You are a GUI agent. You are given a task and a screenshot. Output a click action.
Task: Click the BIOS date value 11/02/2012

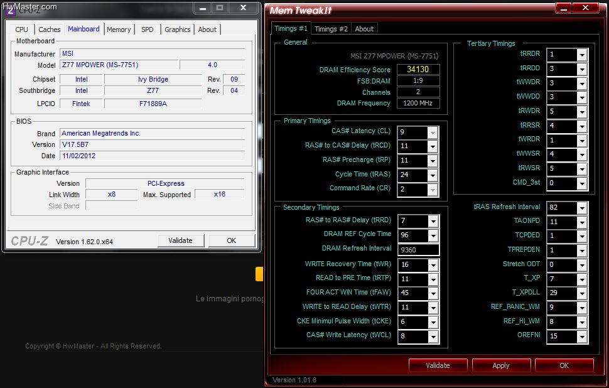[x=152, y=156]
